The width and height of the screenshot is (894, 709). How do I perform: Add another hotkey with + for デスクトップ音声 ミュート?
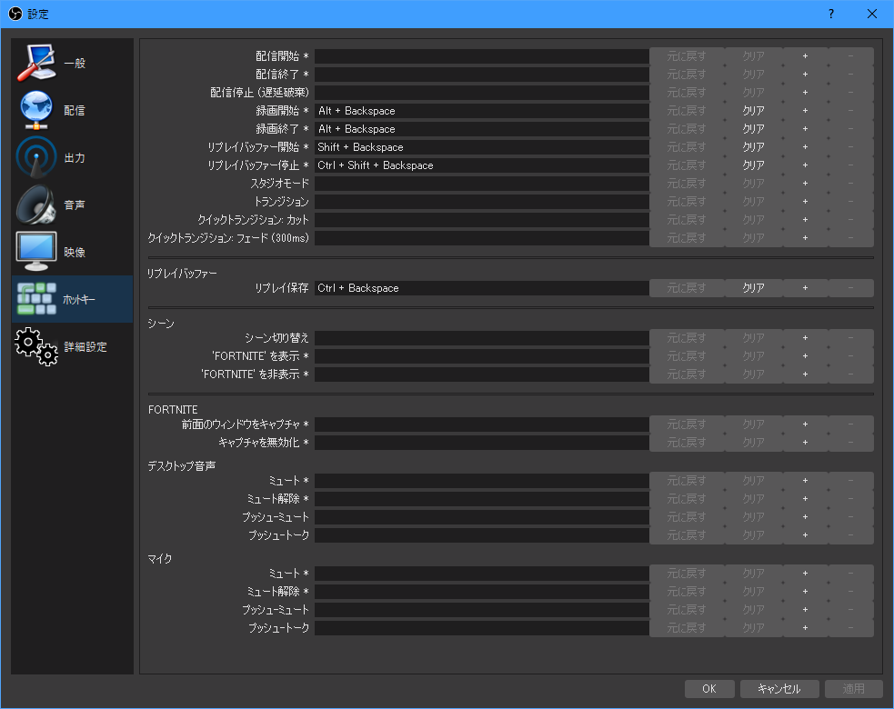[805, 481]
